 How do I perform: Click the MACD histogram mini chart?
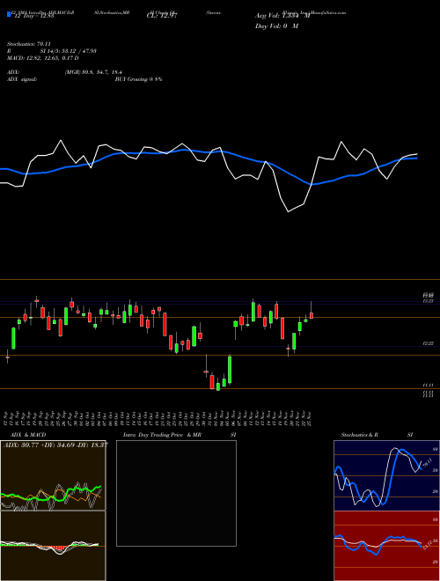[x=53, y=546]
